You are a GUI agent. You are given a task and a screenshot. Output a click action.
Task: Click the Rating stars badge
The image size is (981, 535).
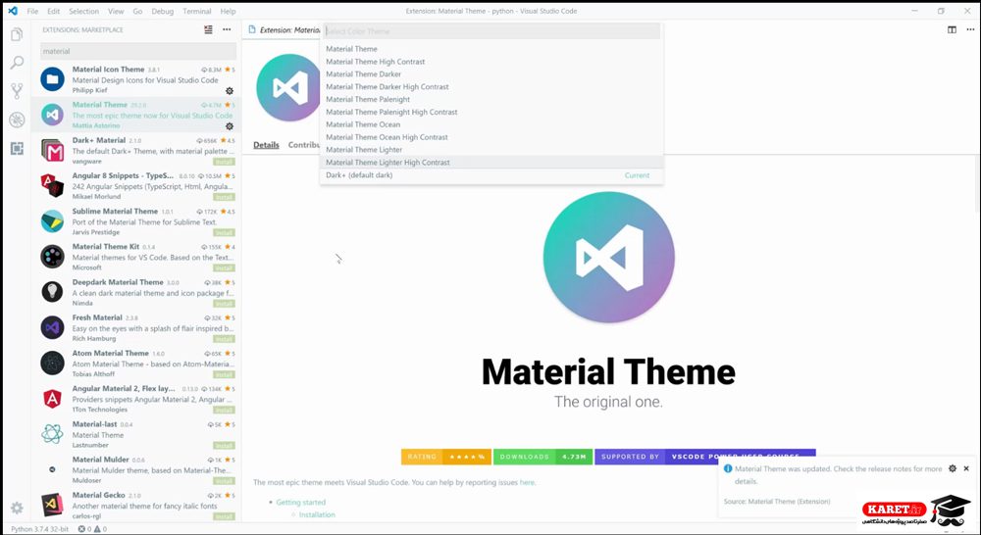[446, 457]
